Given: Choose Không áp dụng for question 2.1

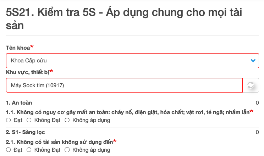Looking at the screenshot, I should [x=67, y=150].
